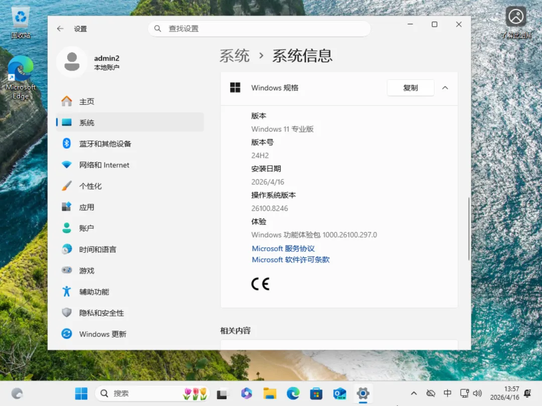
Task: Open the Windows Start menu button
Action: [81, 393]
